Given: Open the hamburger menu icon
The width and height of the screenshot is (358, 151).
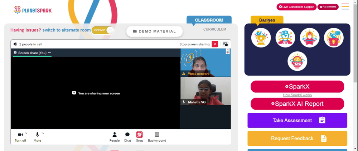Looking at the screenshot, I should (x=345, y=6).
